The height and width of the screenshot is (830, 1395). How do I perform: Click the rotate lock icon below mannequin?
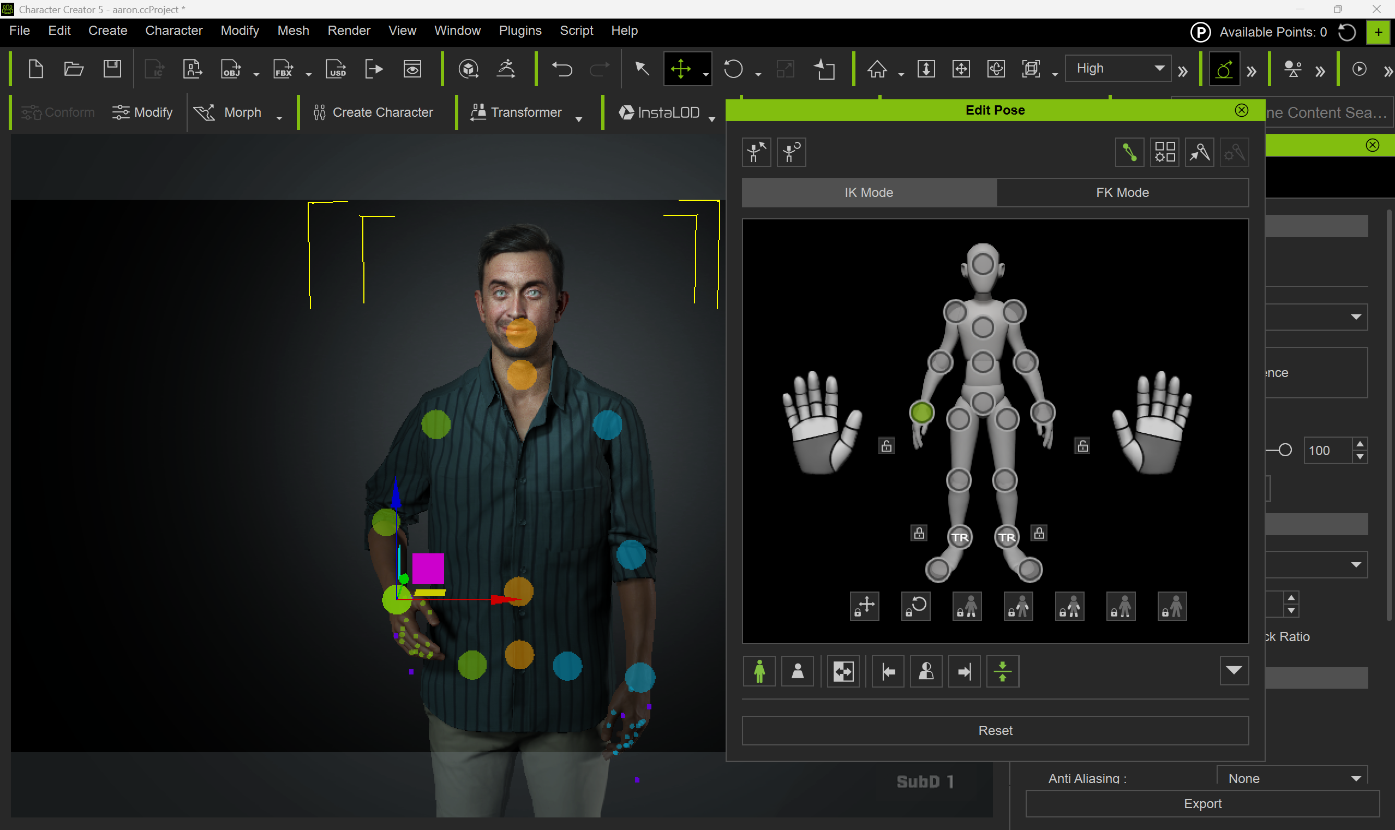916,606
